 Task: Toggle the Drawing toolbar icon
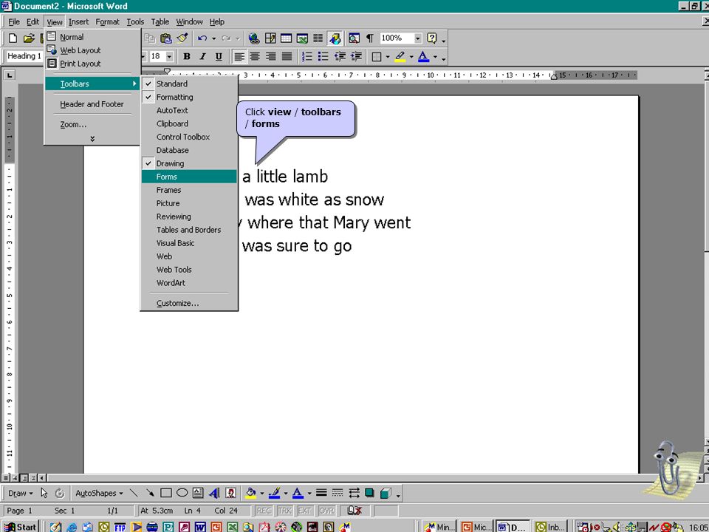pyautogui.click(x=335, y=38)
